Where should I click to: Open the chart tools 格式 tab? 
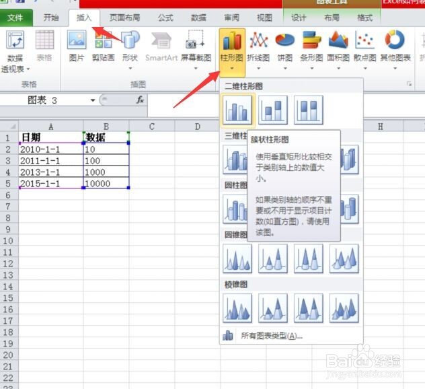coord(365,18)
